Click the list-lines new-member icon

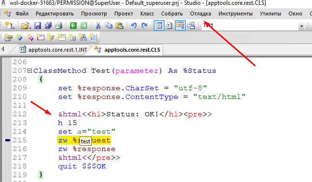pos(93,37)
